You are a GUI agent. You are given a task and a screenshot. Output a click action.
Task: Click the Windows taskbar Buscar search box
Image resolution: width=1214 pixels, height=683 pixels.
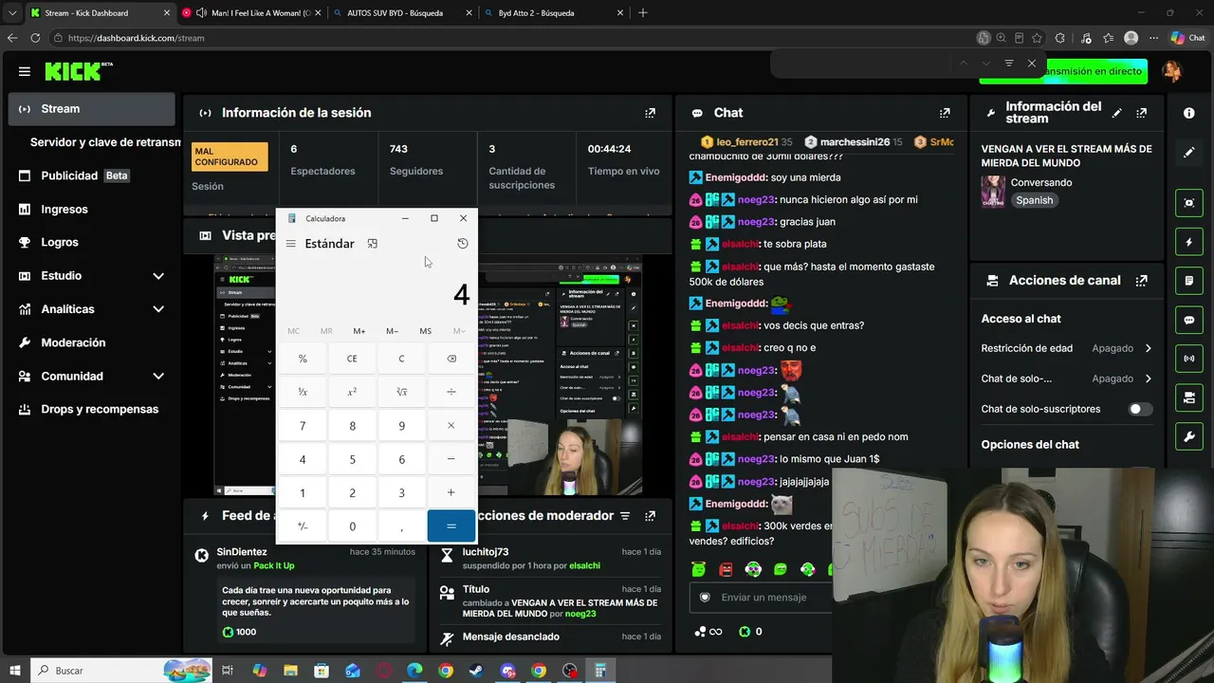[121, 671]
